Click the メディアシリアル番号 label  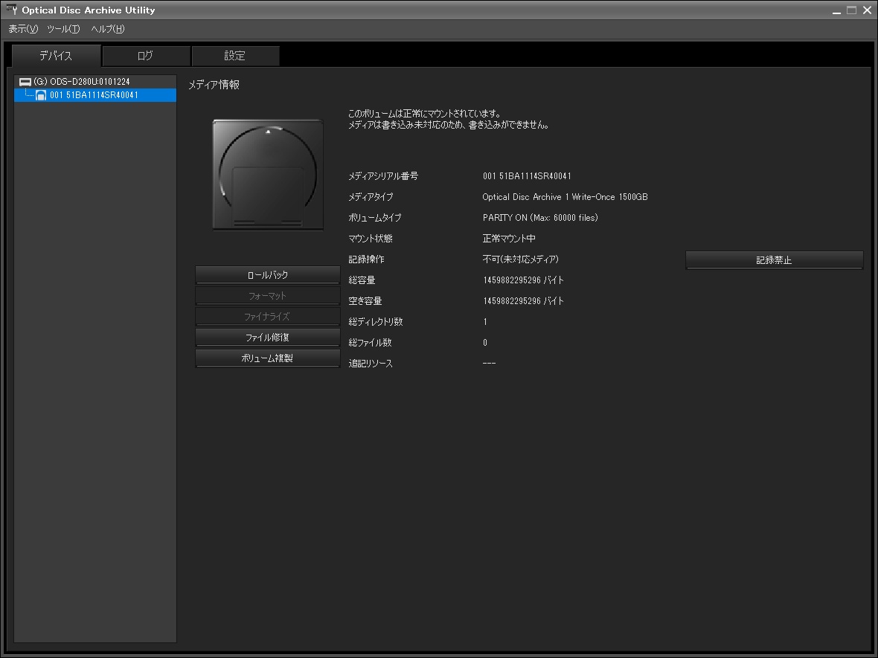[x=383, y=176]
